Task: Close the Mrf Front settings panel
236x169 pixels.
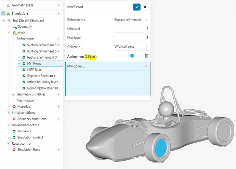Action: point(145,7)
